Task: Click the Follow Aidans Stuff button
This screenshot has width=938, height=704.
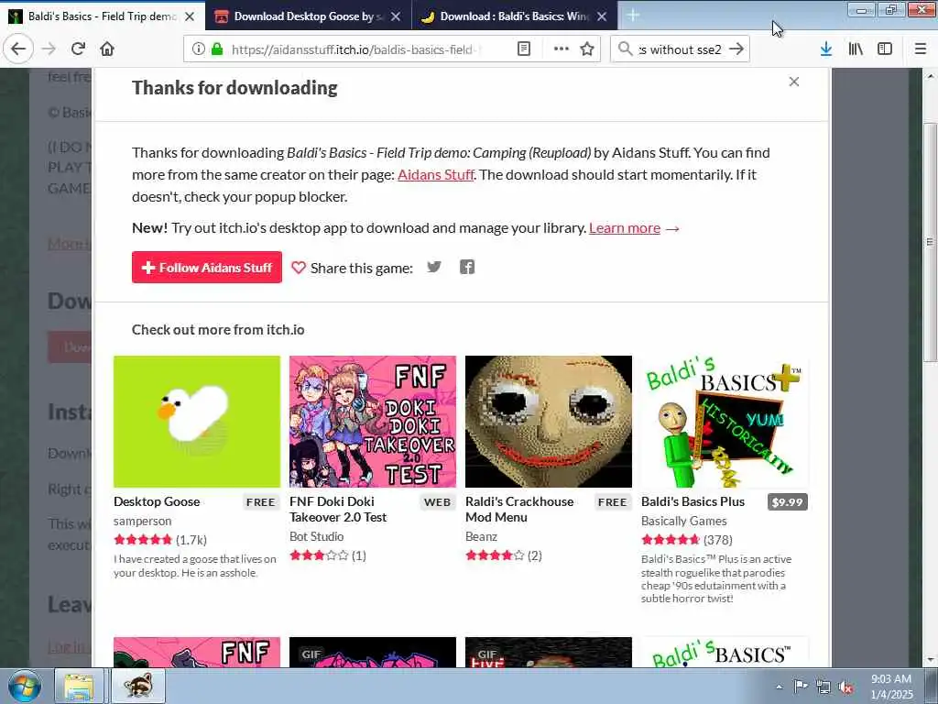Action: coord(207,267)
